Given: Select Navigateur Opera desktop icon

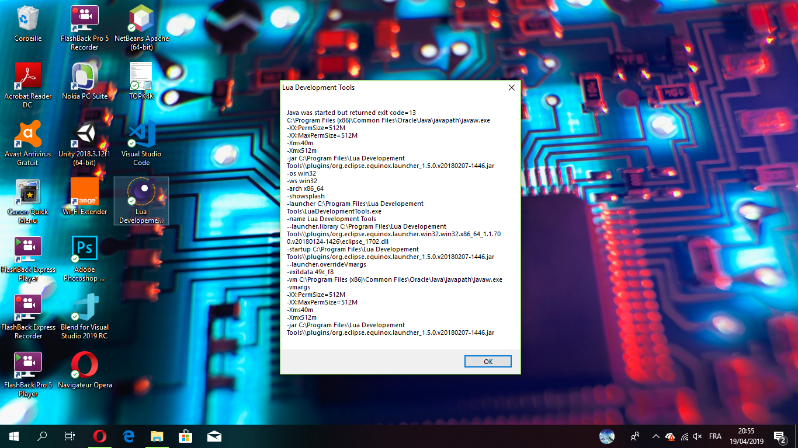Looking at the screenshot, I should pyautogui.click(x=85, y=370).
